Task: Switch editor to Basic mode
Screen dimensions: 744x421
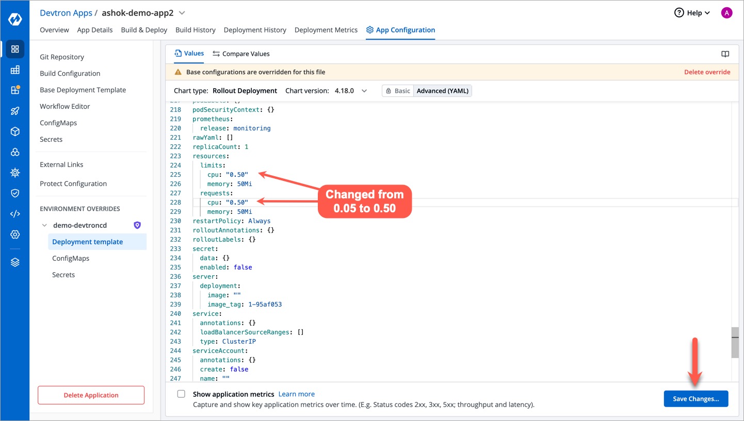Action: 398,91
